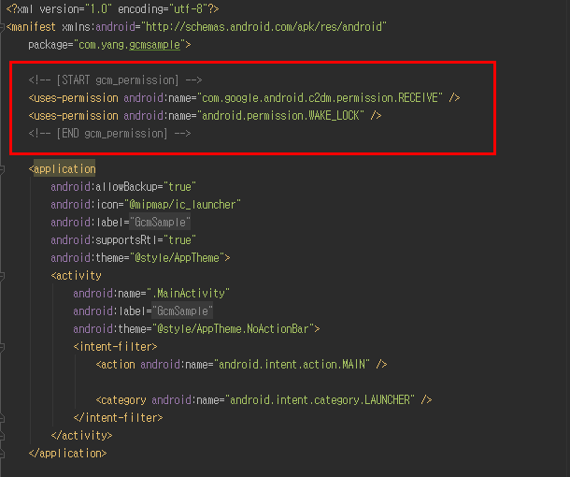Image resolution: width=570 pixels, height=477 pixels.
Task: Click the allowBackup="true" attribute
Action: click(123, 187)
